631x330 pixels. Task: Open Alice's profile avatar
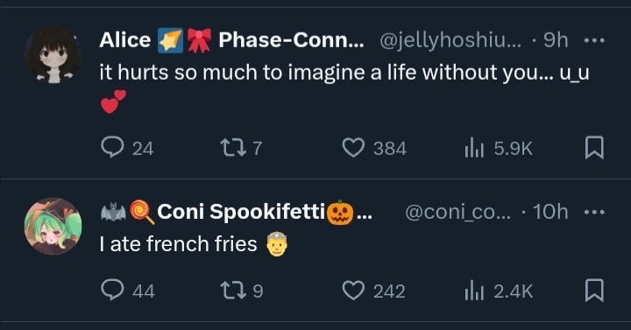point(53,55)
